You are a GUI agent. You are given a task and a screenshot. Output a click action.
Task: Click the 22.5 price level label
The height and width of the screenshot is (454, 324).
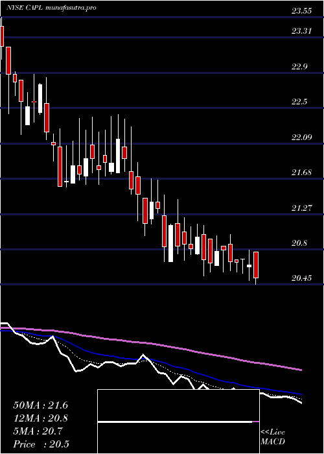(299, 102)
